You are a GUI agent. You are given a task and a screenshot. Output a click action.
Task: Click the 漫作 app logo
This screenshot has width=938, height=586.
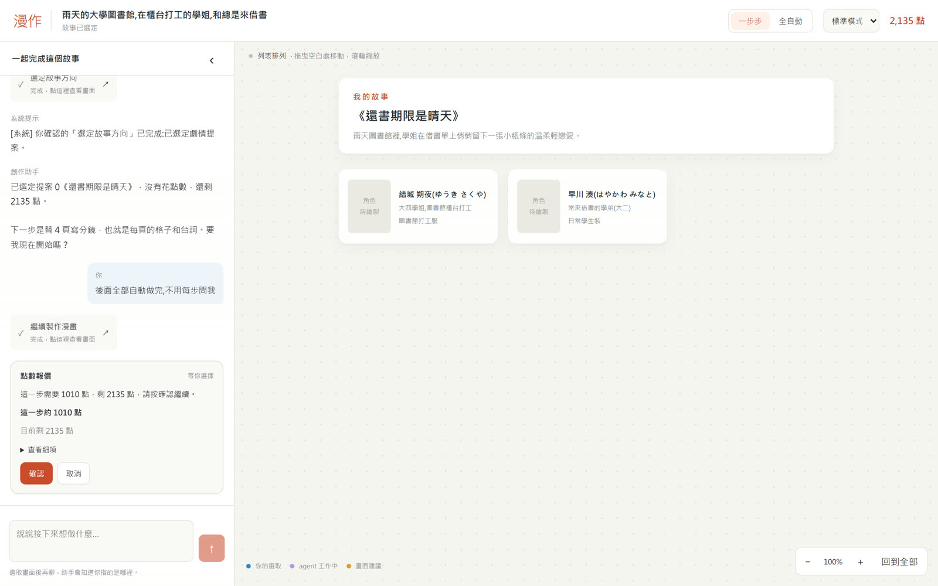(x=28, y=21)
